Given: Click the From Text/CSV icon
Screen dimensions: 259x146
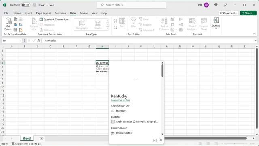Looking at the screenshot, I should coord(15,19).
